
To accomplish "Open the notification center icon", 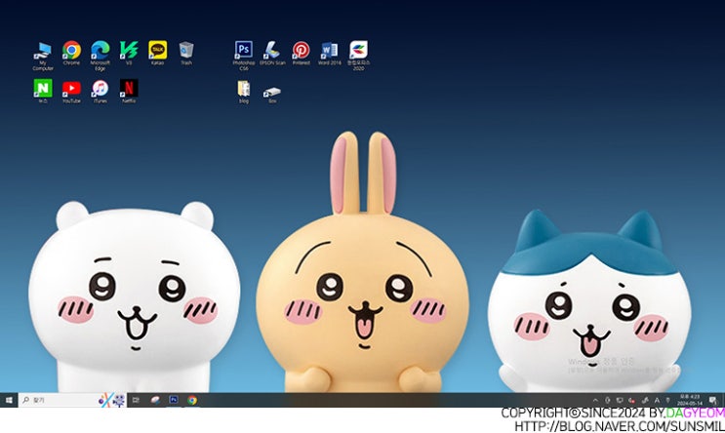I will click(x=713, y=400).
